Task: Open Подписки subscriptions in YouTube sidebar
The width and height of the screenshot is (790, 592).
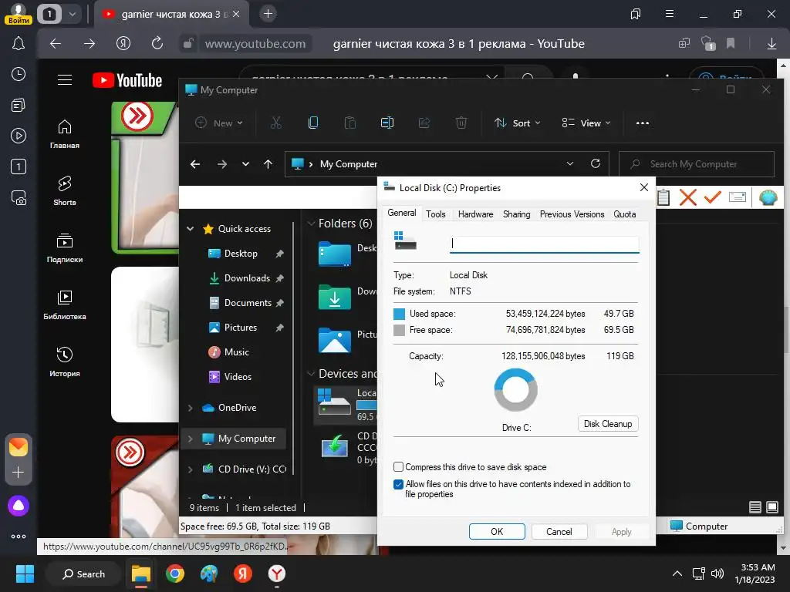Action: [x=65, y=248]
